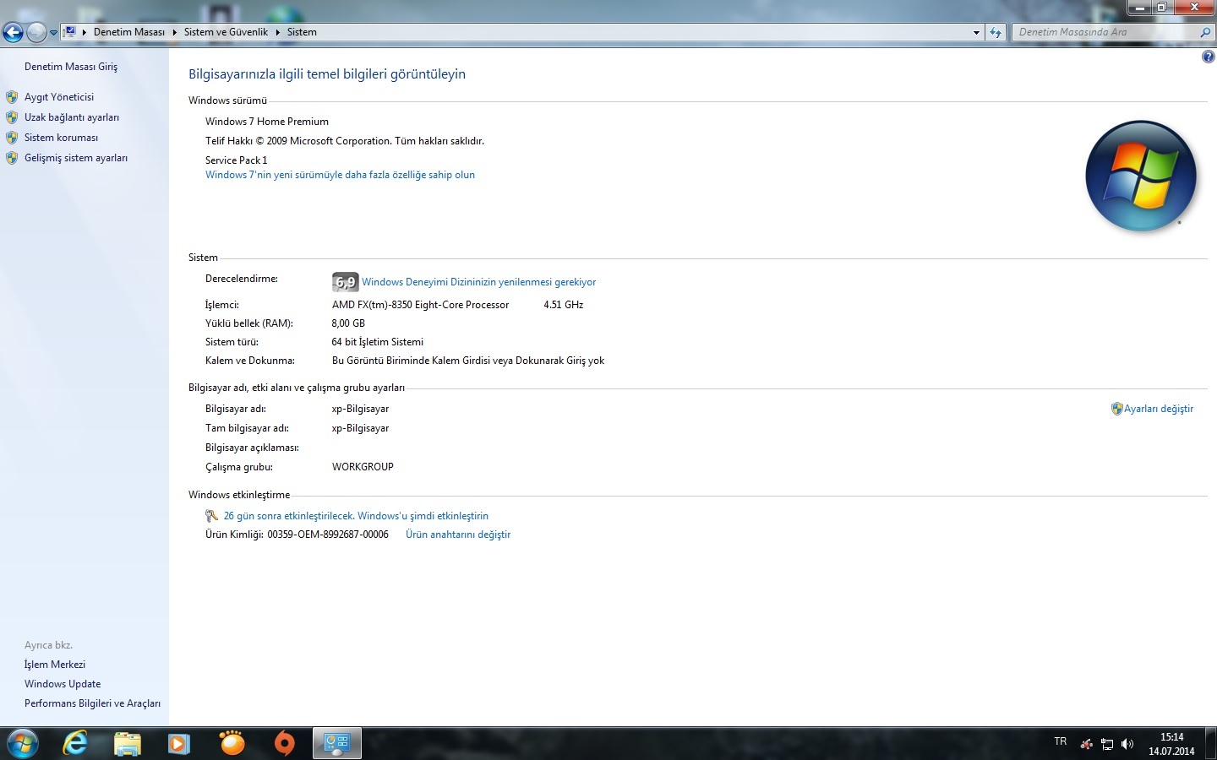Open the address bar history dropdown
This screenshot has width=1217, height=760.
tap(976, 32)
